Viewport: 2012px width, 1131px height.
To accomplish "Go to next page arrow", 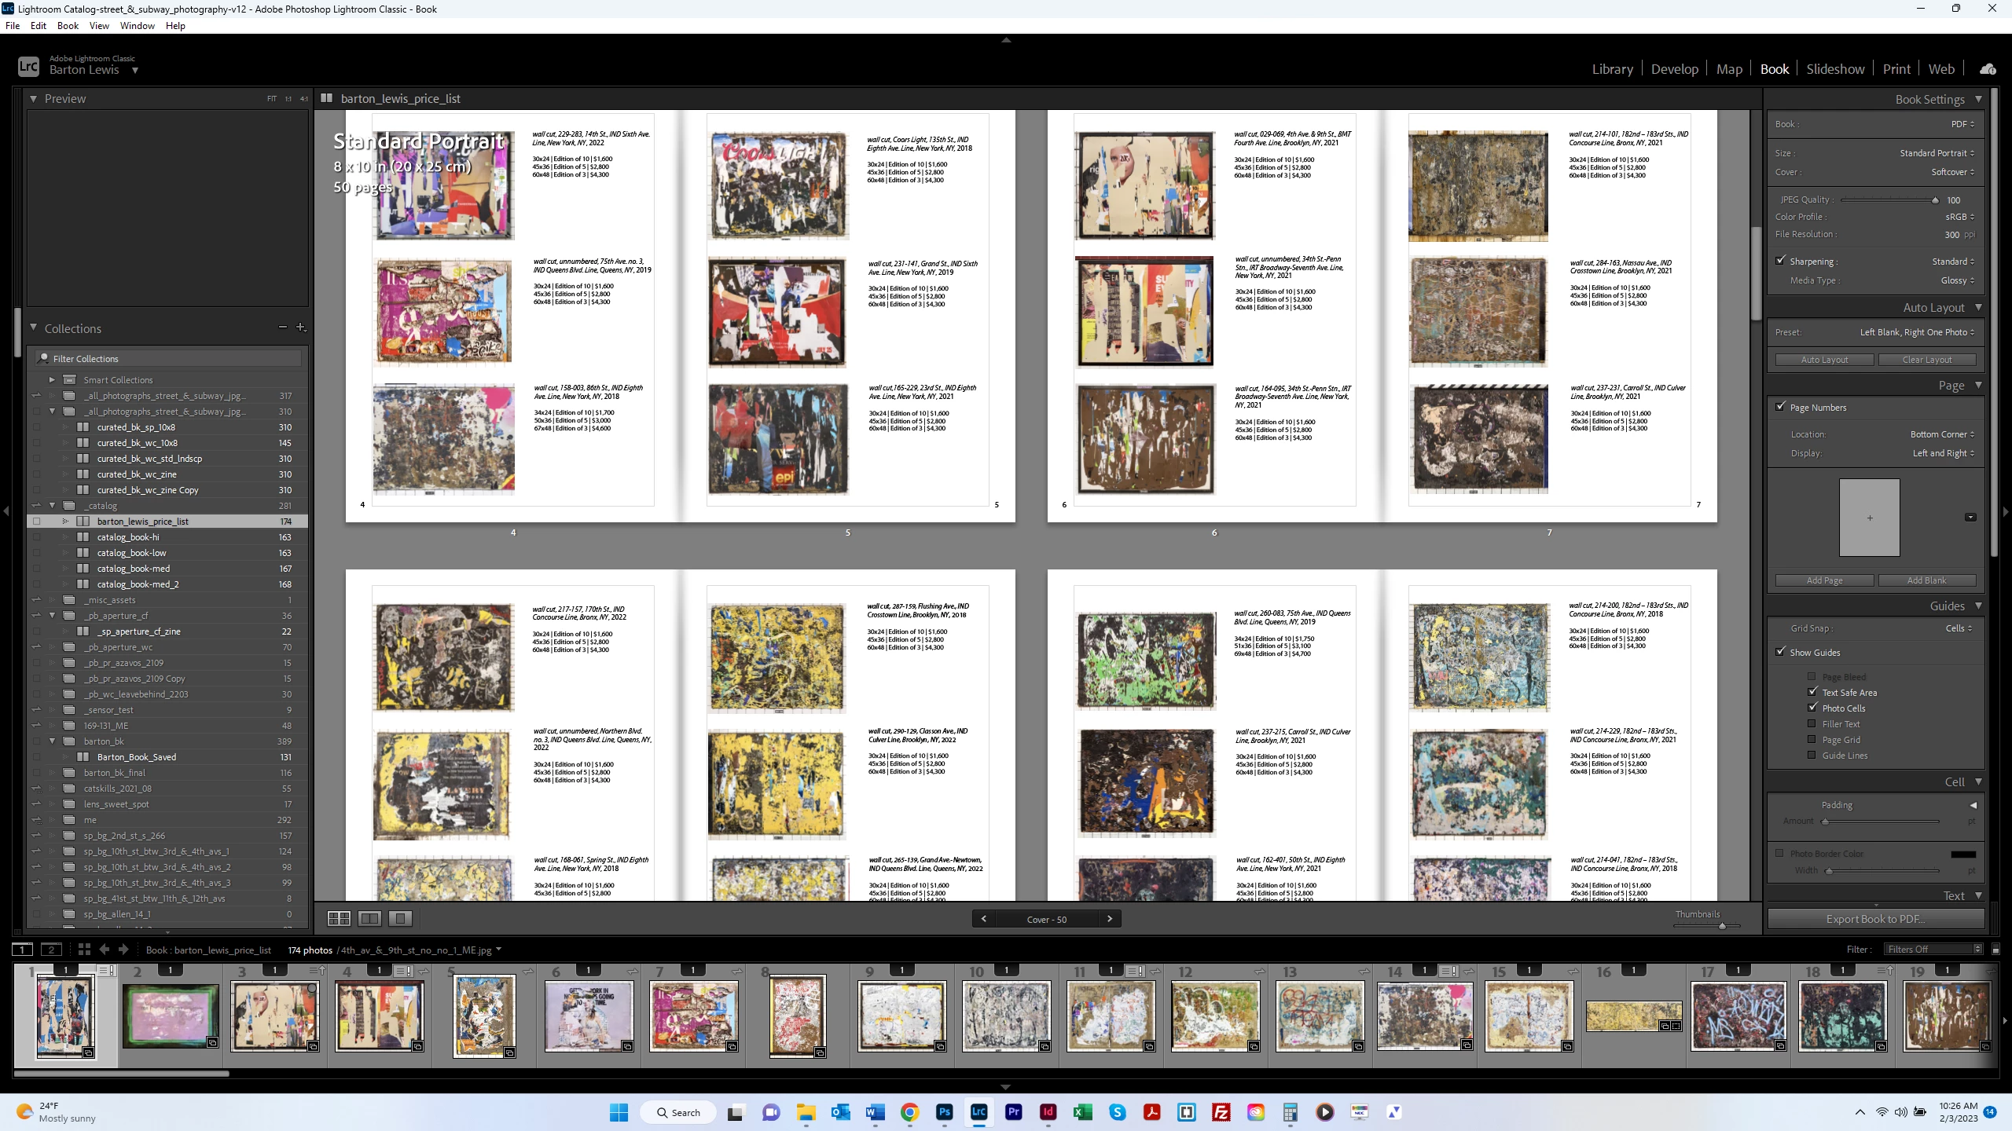I will tap(1110, 919).
